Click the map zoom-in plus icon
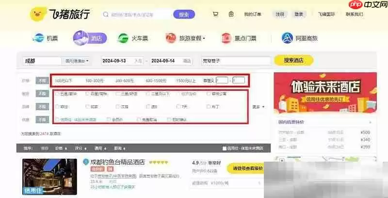The width and height of the screenshot is (388, 198). (282, 161)
